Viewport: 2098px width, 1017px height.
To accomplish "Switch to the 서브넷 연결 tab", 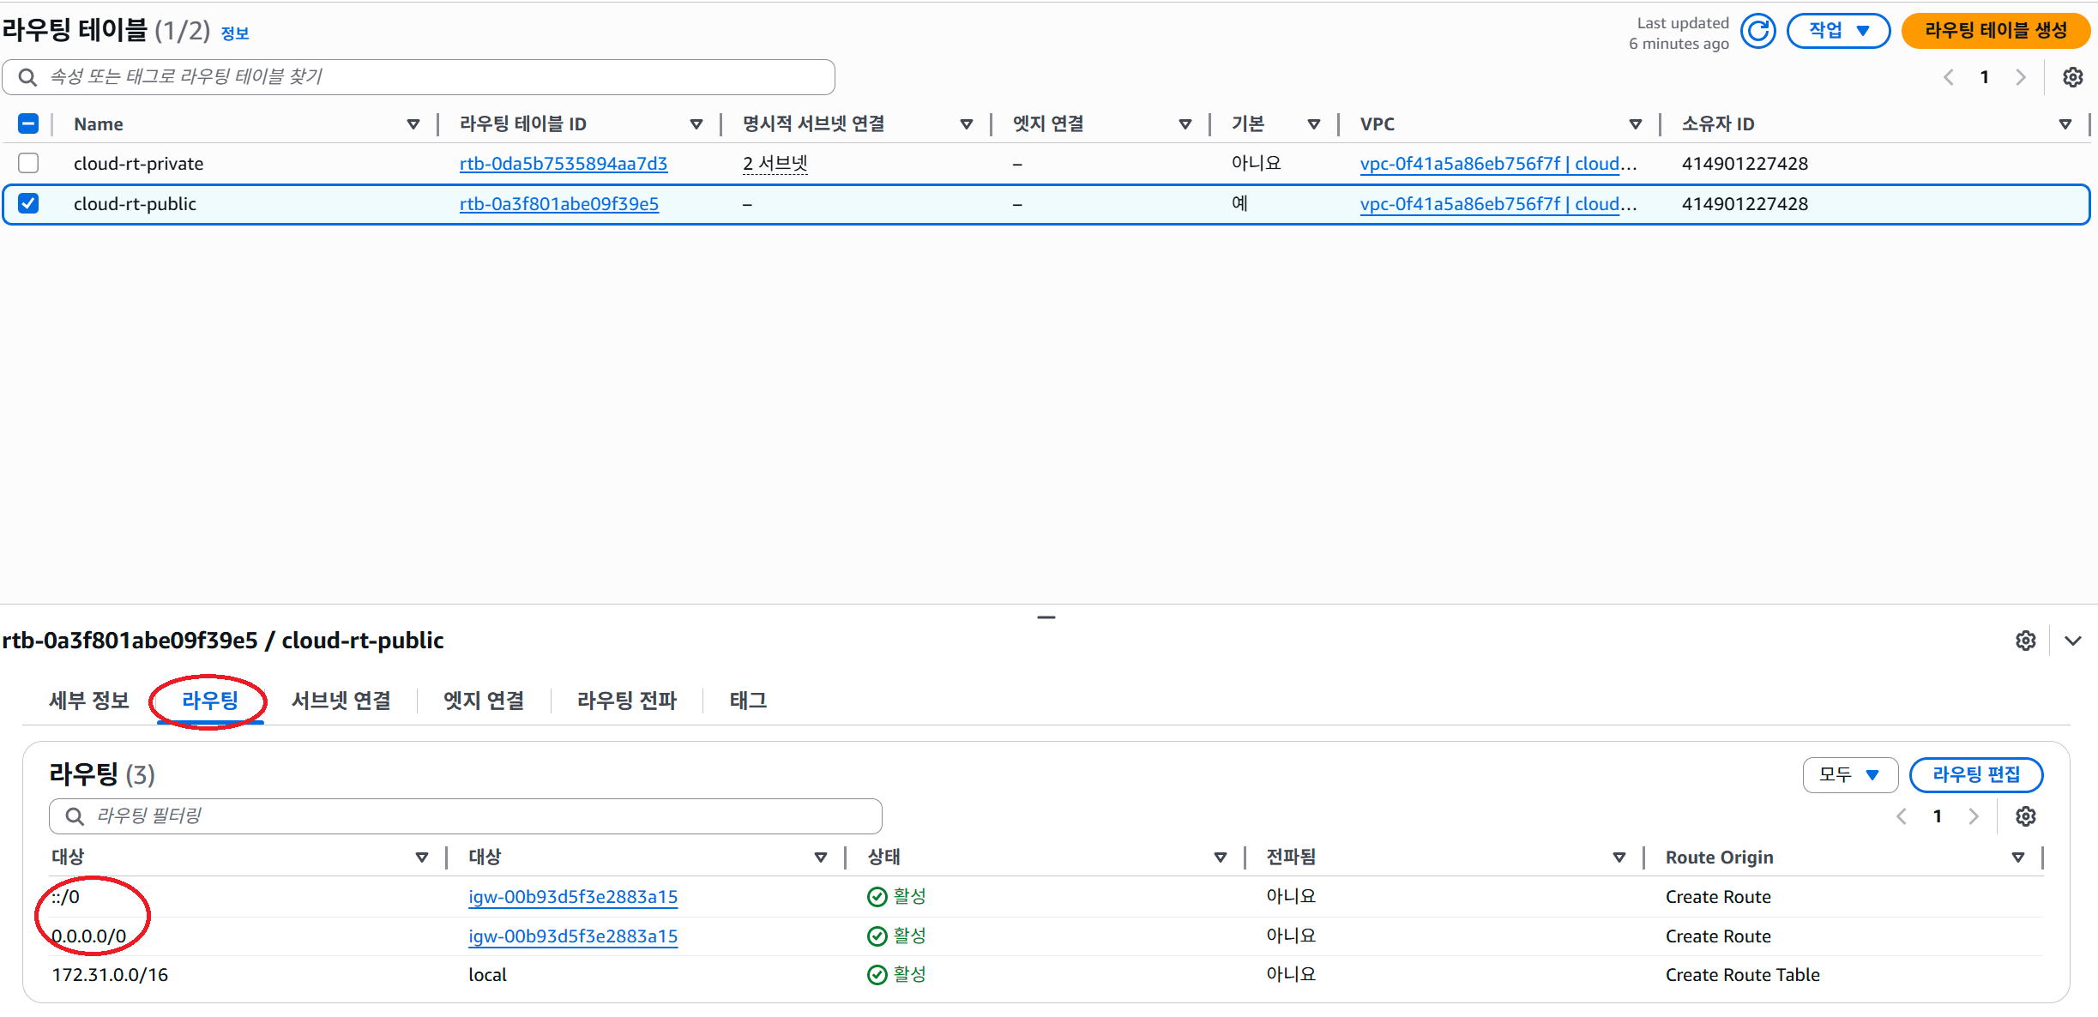I will coord(341,701).
